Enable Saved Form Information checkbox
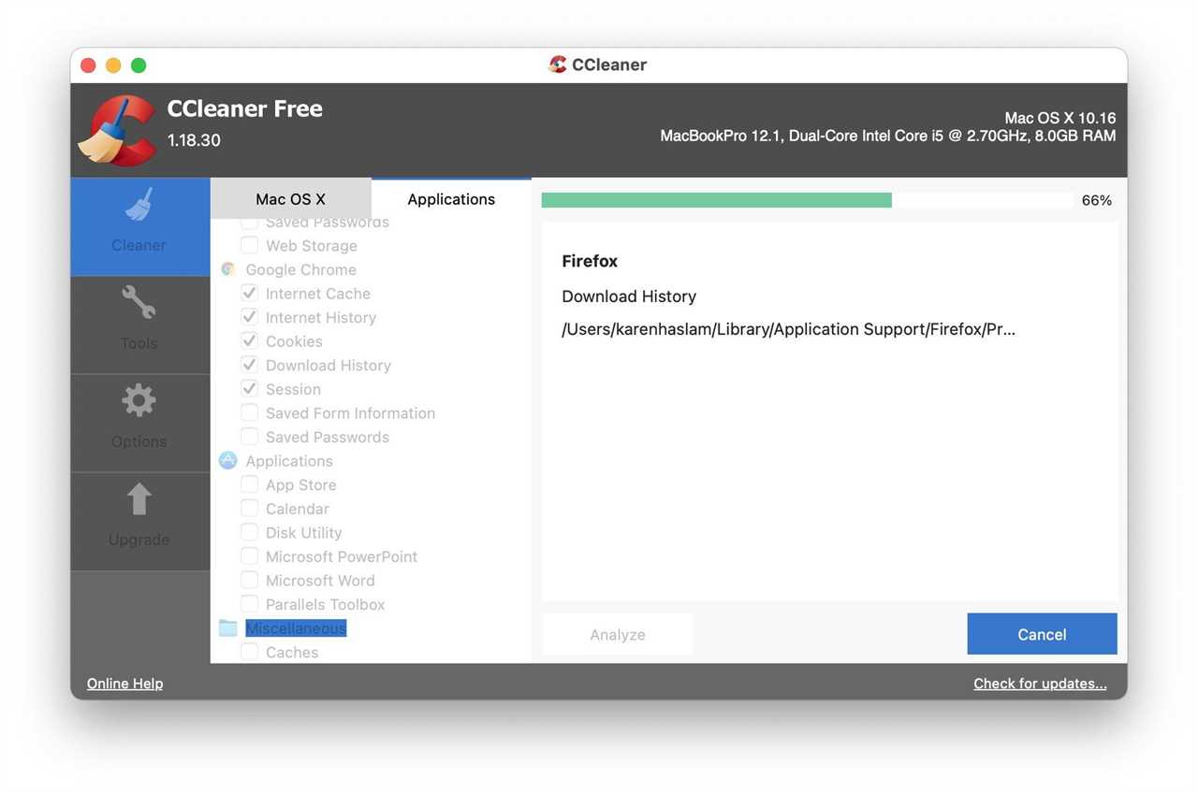Screen dimensions: 1198x793 point(249,412)
